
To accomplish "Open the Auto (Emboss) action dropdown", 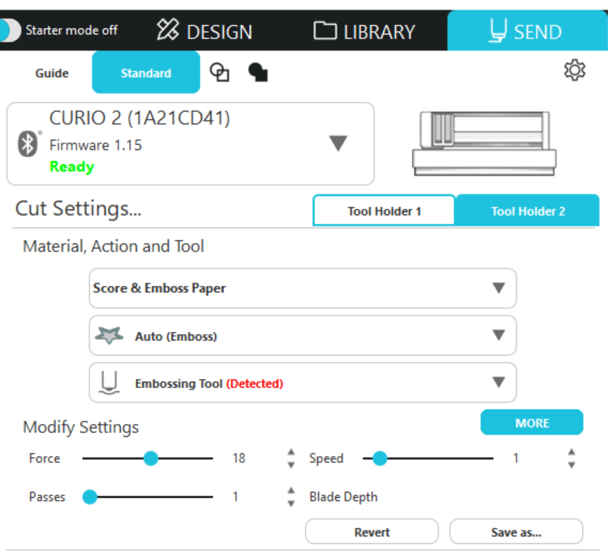I will pyautogui.click(x=498, y=335).
